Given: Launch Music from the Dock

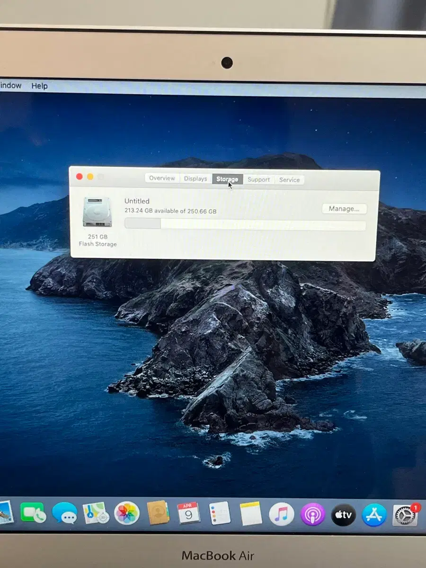Looking at the screenshot, I should 282,515.
